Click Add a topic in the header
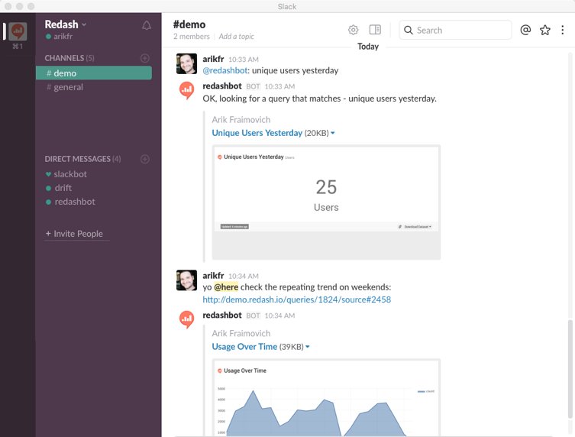The height and width of the screenshot is (437, 575). pos(236,37)
